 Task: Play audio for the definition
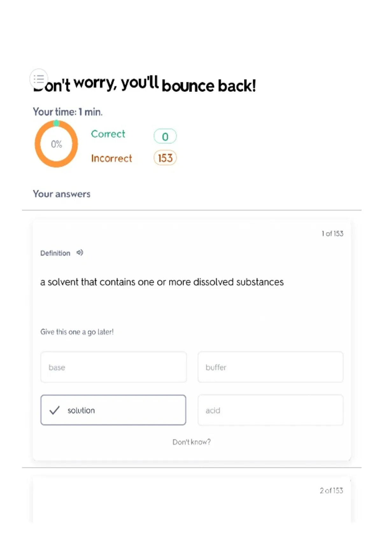(80, 253)
